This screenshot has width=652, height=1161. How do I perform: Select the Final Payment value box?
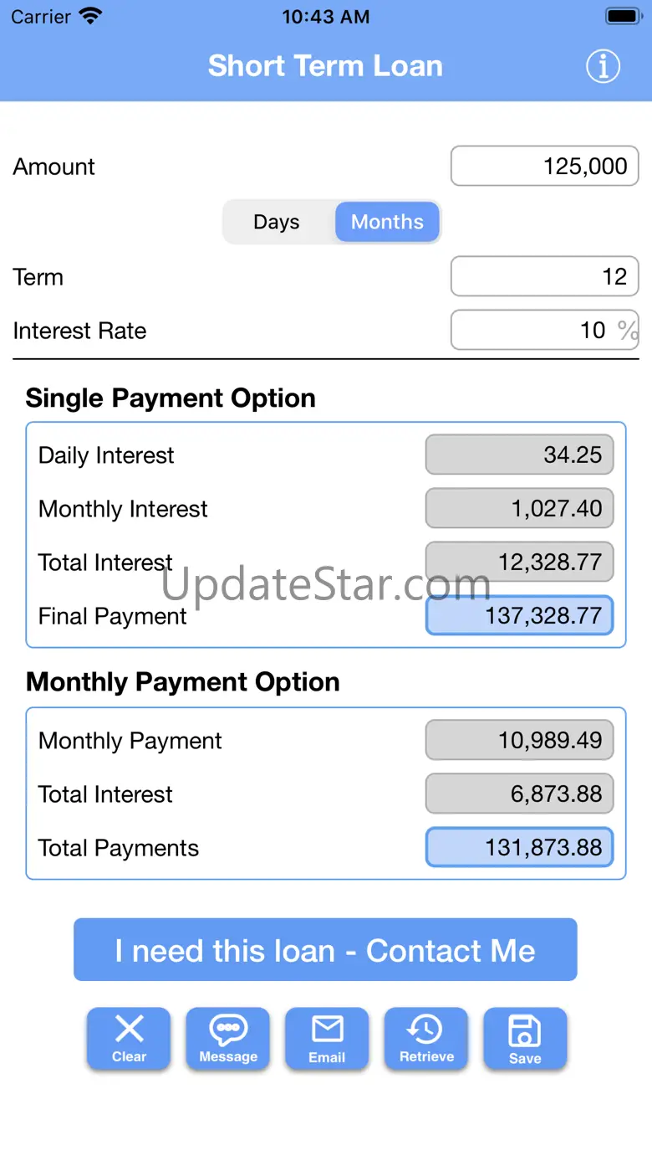pyautogui.click(x=519, y=615)
